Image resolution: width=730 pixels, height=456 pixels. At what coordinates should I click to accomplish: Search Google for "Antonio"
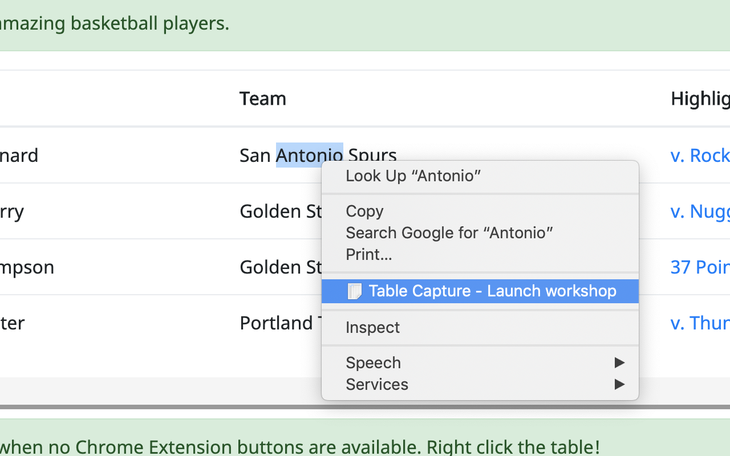[x=449, y=233]
